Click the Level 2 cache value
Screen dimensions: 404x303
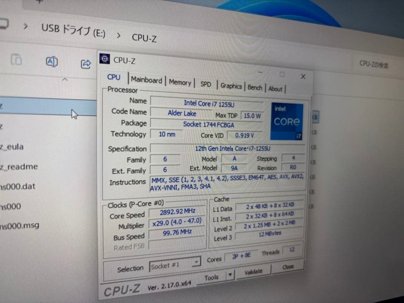269,224
